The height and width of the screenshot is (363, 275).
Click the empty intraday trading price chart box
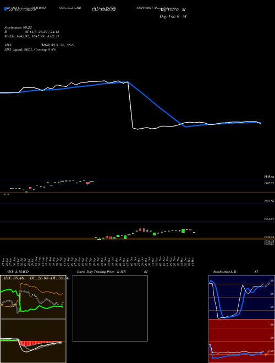point(110,308)
